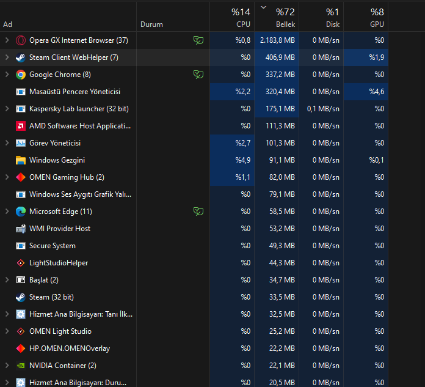Click the Başlat process icon

[x=21, y=280]
